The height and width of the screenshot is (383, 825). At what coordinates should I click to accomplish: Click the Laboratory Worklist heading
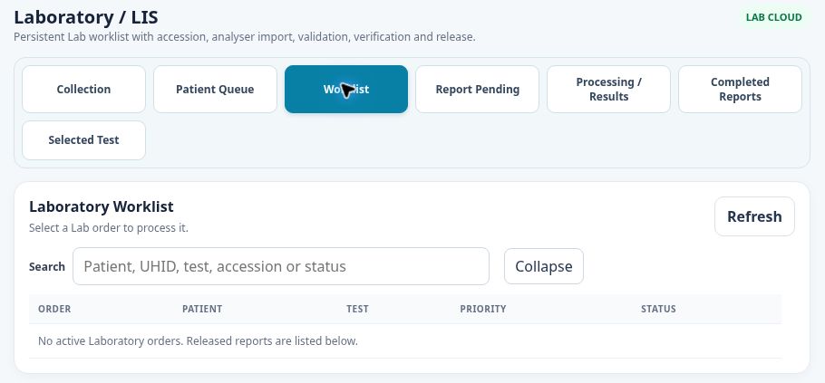point(102,206)
